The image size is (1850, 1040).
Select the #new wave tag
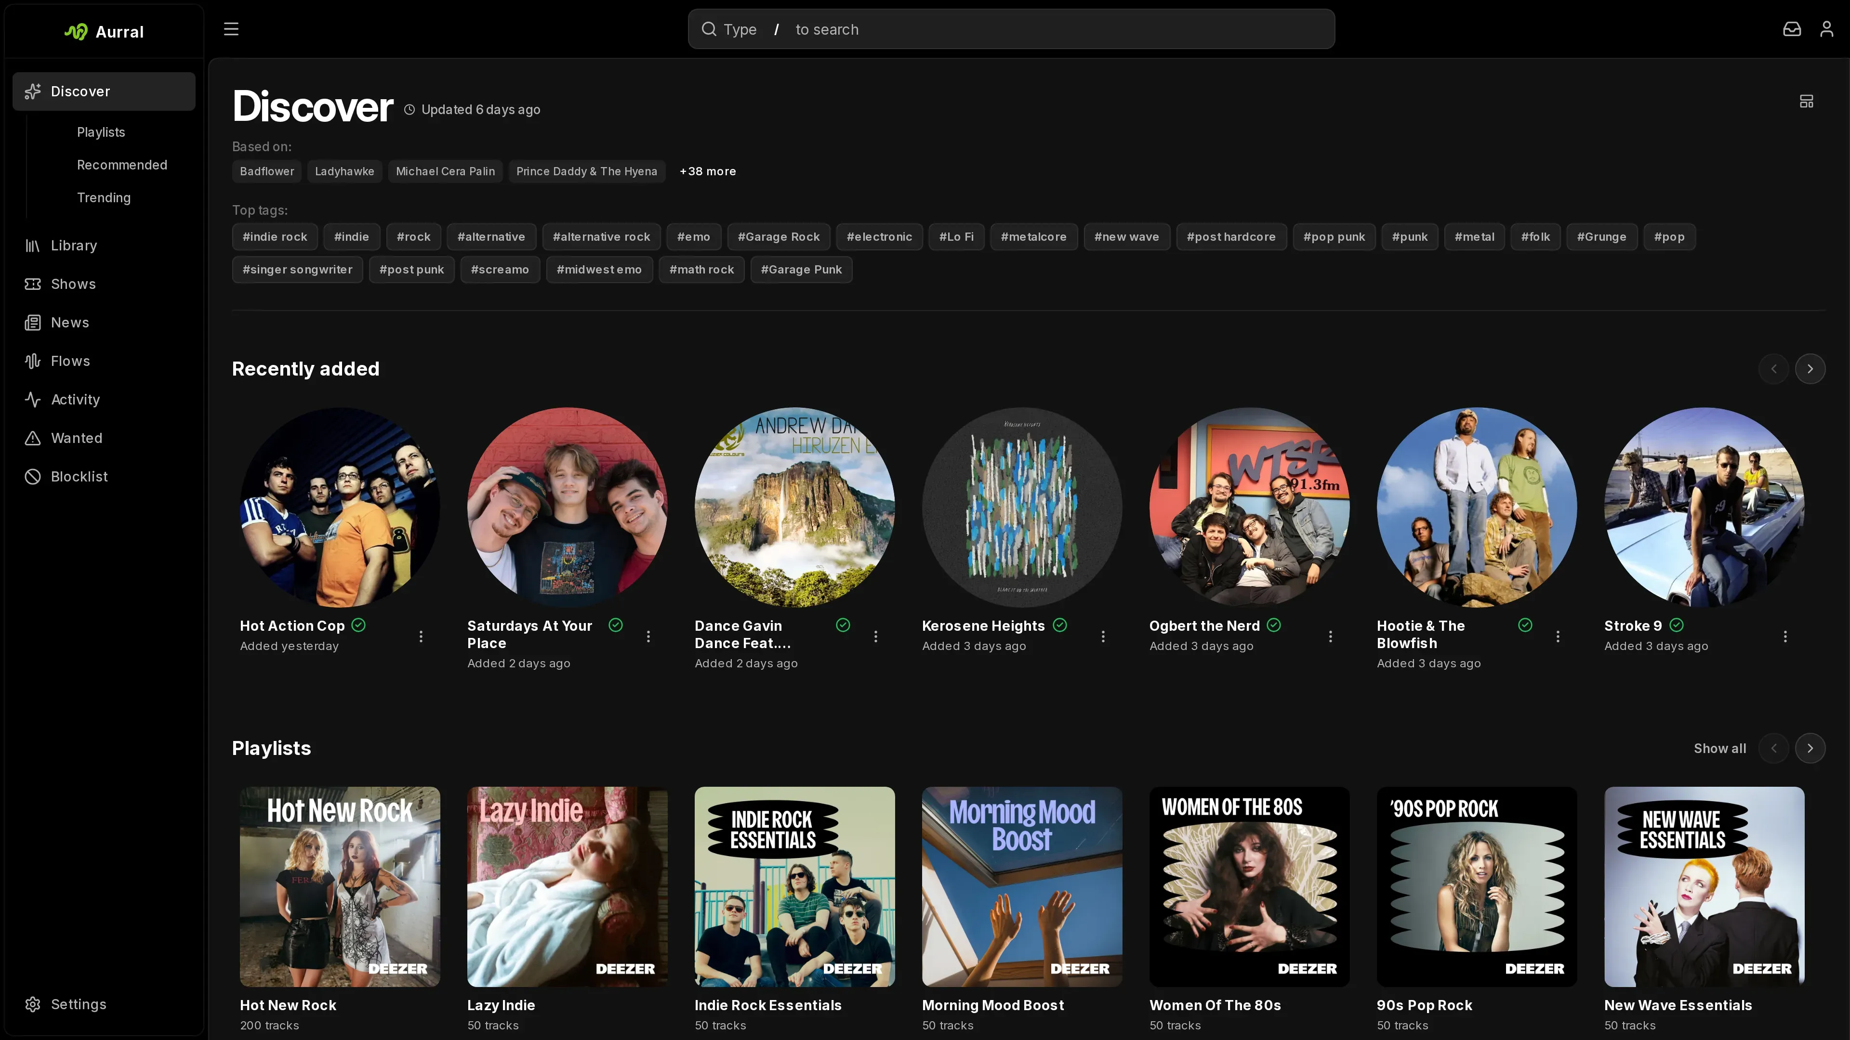[x=1126, y=237]
